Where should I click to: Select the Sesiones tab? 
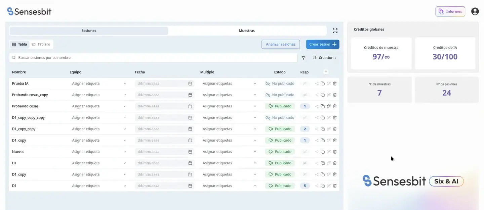point(89,31)
